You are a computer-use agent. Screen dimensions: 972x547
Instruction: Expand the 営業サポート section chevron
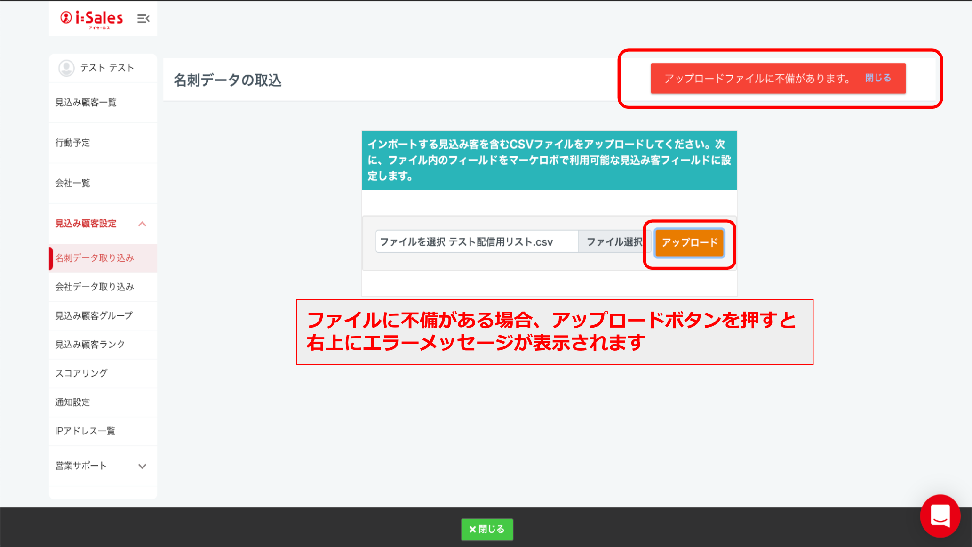pyautogui.click(x=142, y=466)
